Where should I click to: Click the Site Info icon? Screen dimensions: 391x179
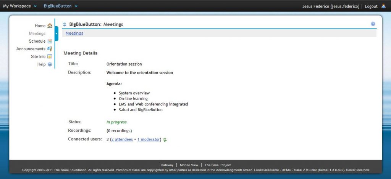pos(50,56)
